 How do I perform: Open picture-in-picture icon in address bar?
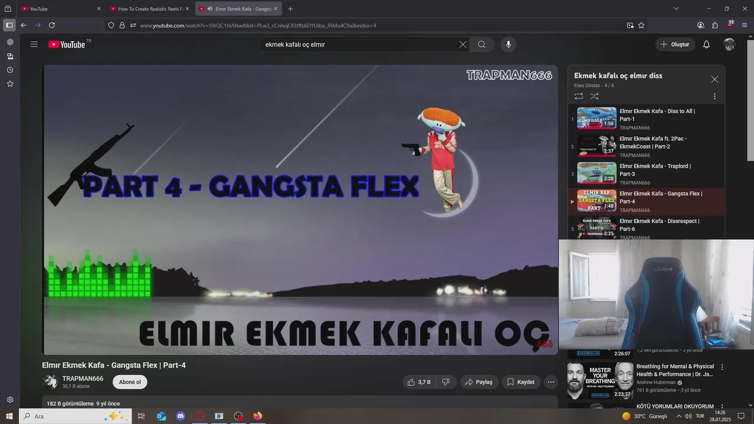pyautogui.click(x=630, y=25)
